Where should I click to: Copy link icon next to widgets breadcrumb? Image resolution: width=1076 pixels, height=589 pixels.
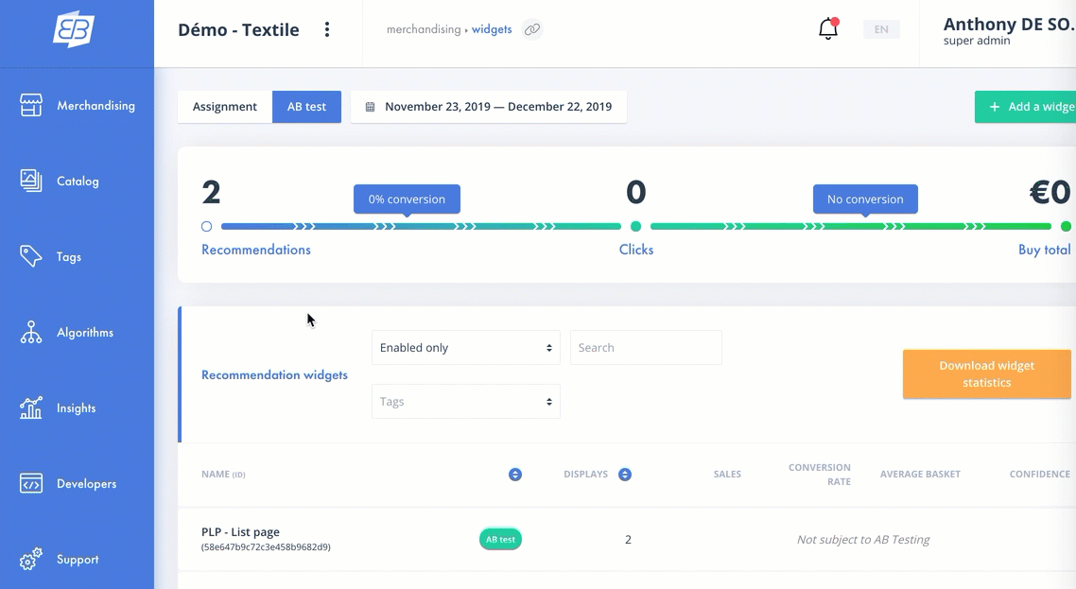[x=531, y=29]
